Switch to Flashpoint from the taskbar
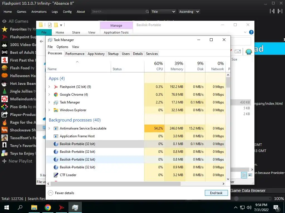Image resolution: width=285 pixels, height=213 pixels. 62,207
